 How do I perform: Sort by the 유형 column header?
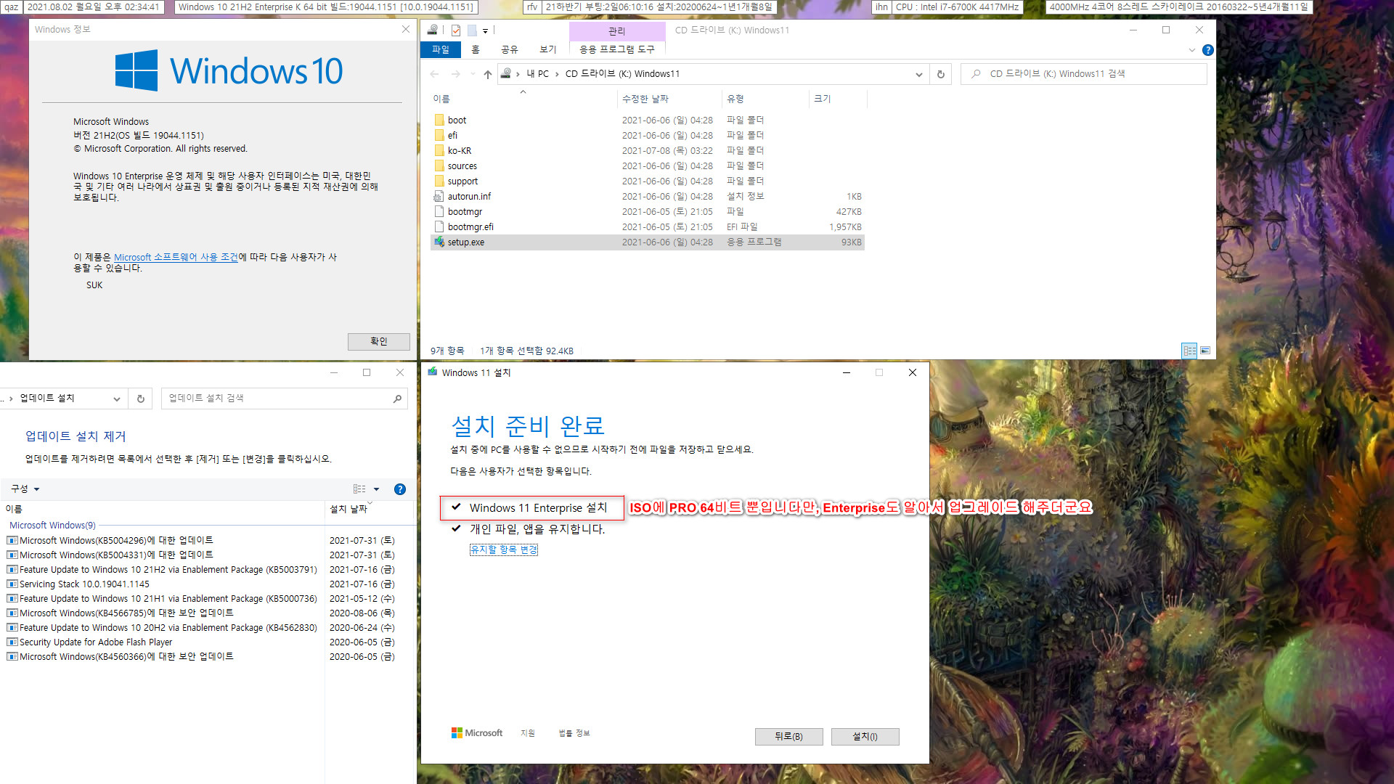765,99
